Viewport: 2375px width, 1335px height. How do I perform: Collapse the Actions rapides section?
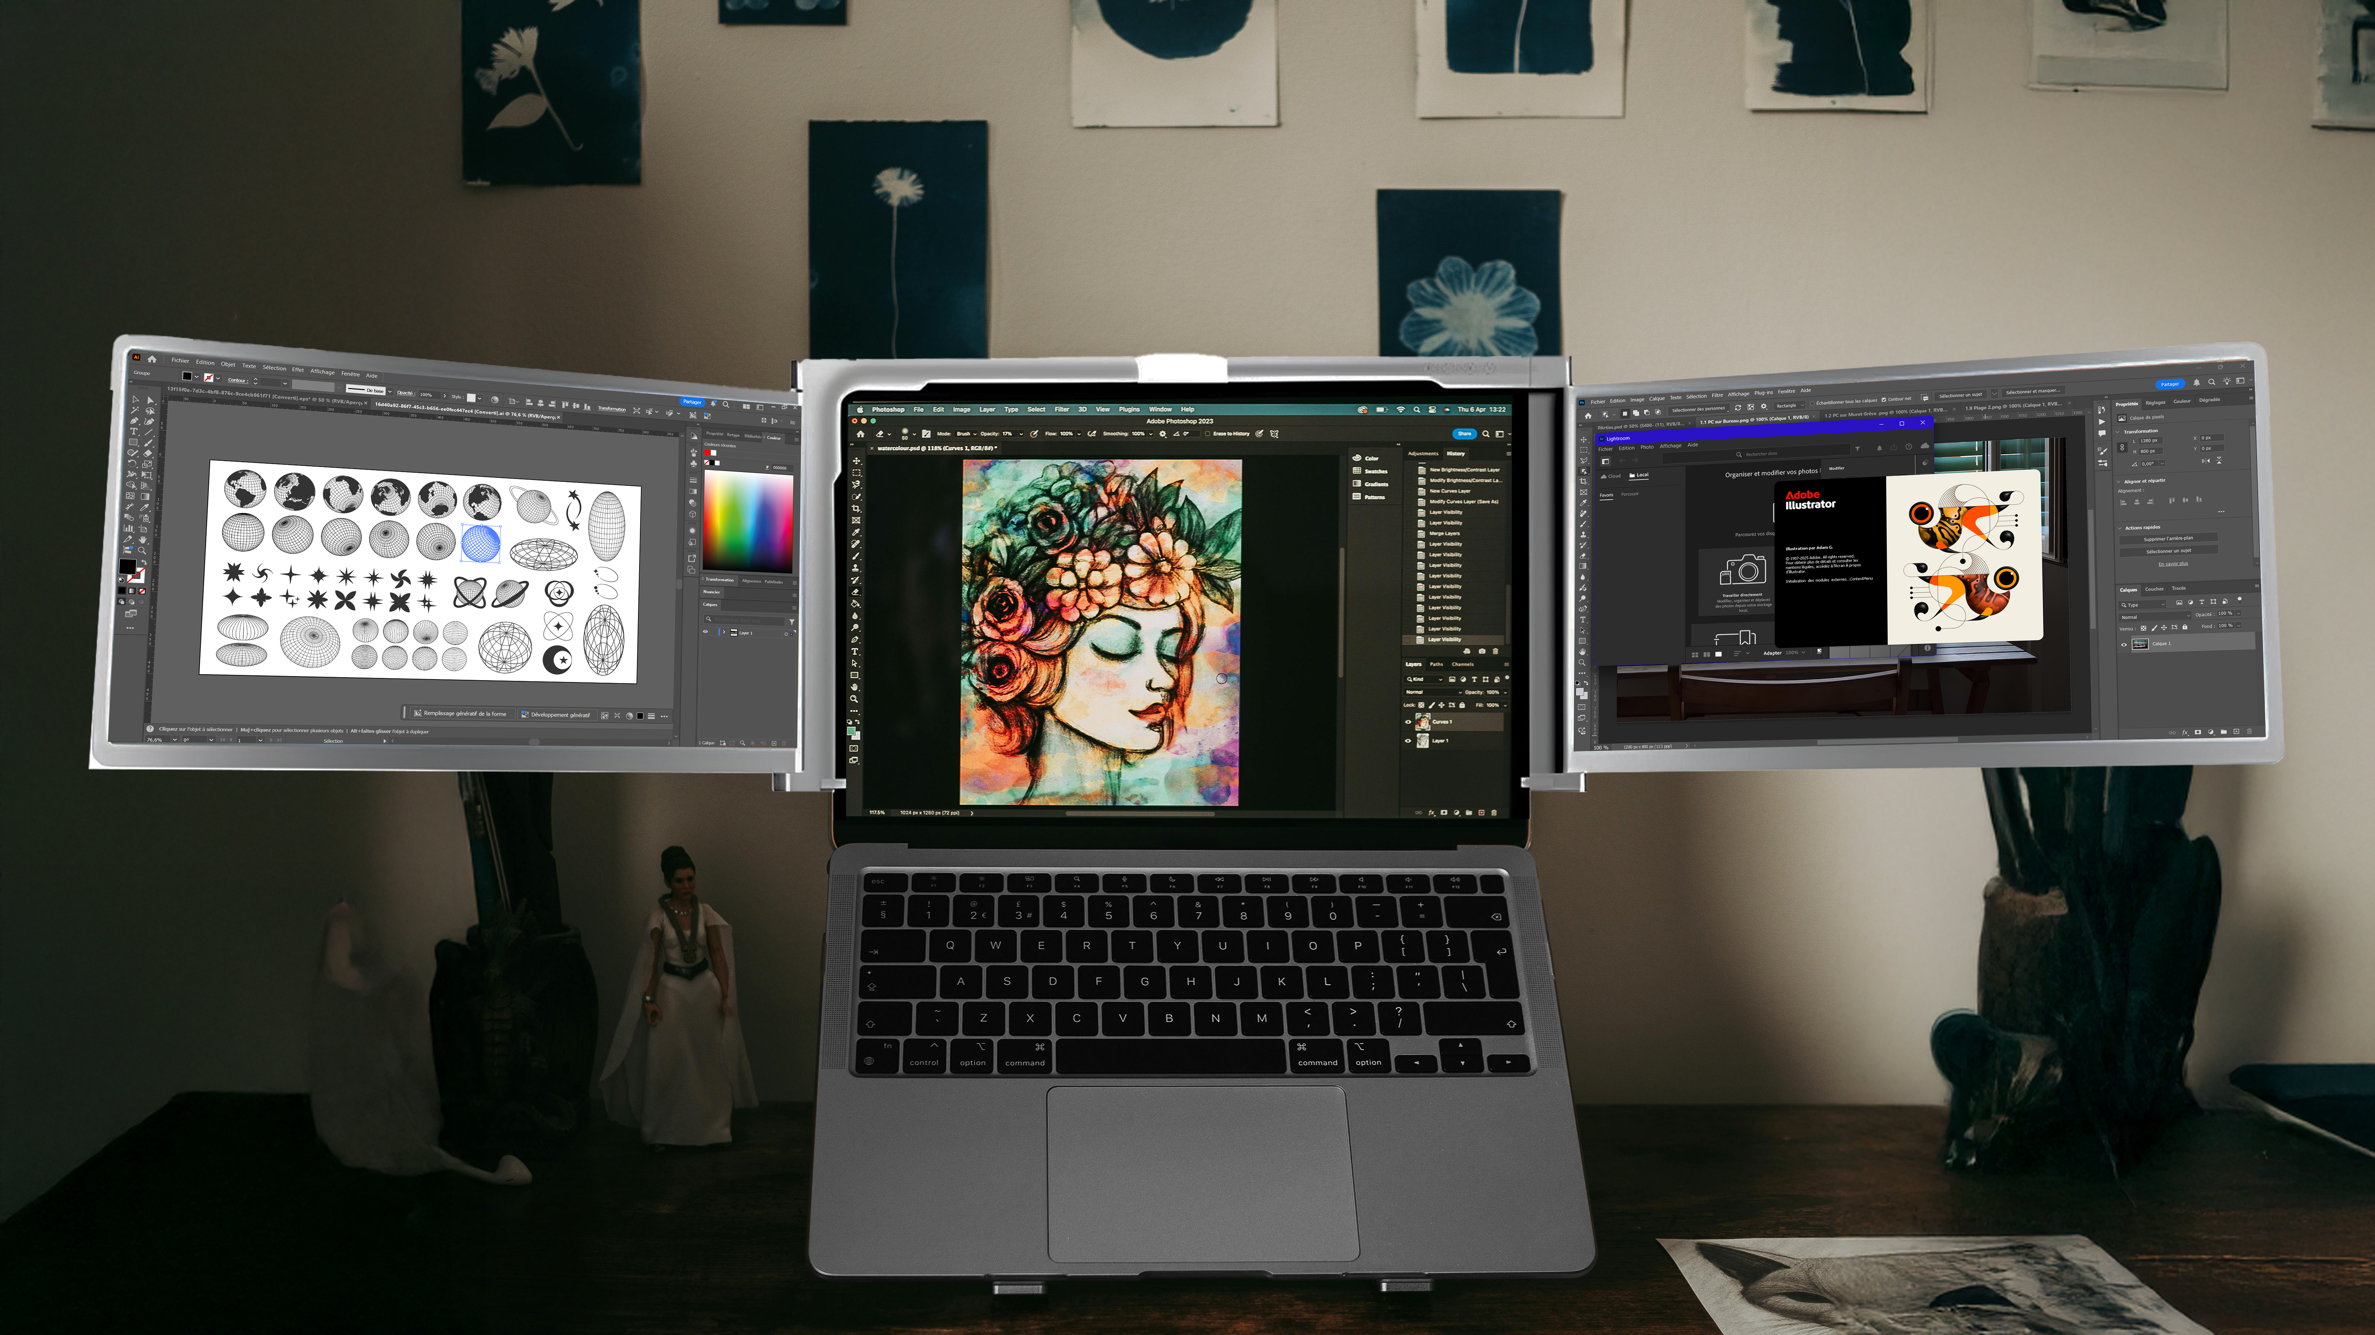click(x=2119, y=528)
